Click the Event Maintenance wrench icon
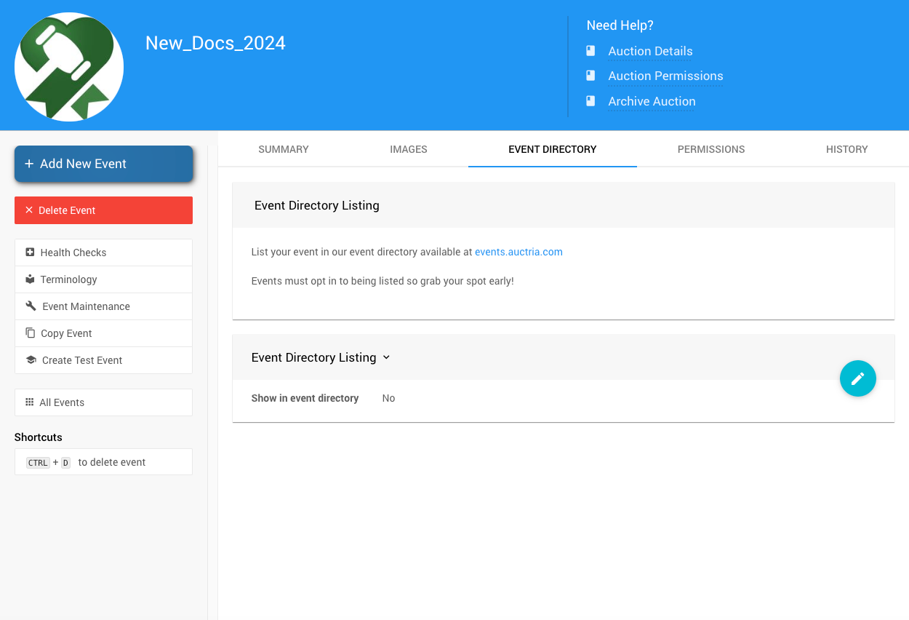The image size is (909, 620). tap(31, 306)
